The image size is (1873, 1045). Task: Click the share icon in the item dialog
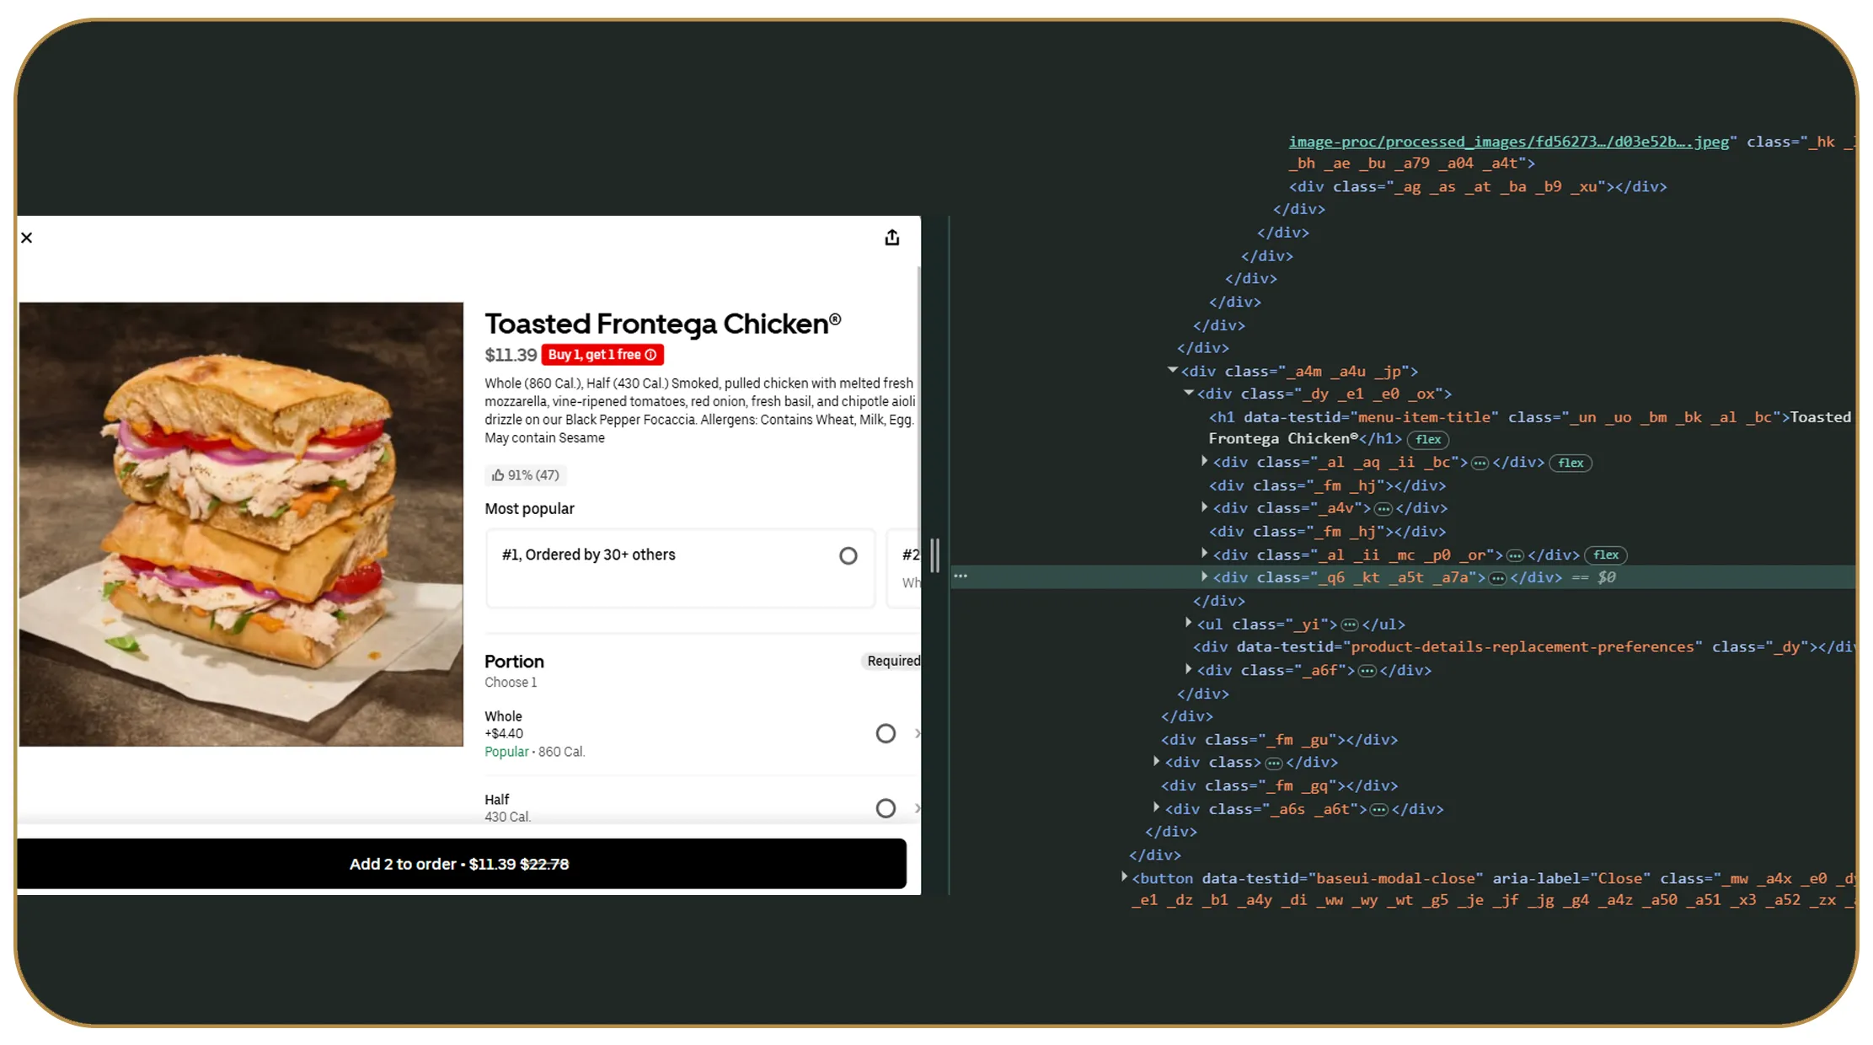pyautogui.click(x=892, y=238)
